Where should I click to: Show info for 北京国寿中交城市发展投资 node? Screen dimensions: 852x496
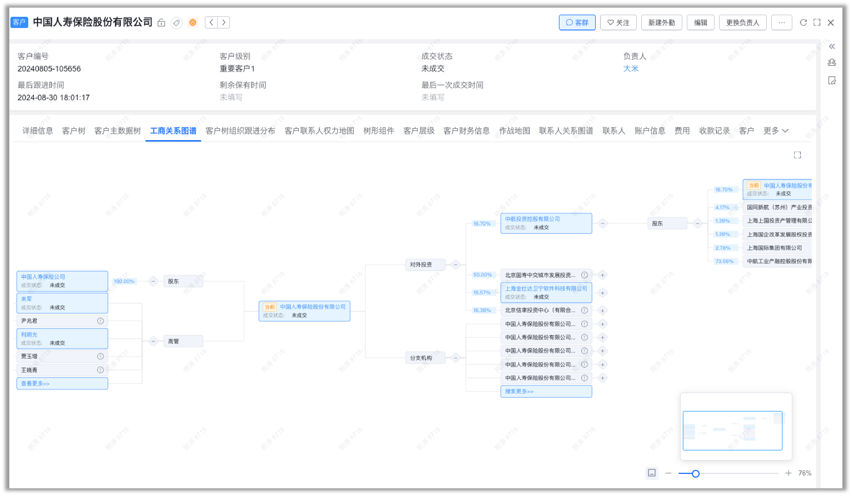[x=585, y=275]
